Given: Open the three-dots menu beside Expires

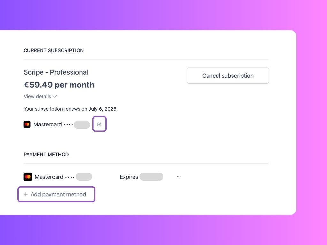Looking at the screenshot, I should click(179, 177).
